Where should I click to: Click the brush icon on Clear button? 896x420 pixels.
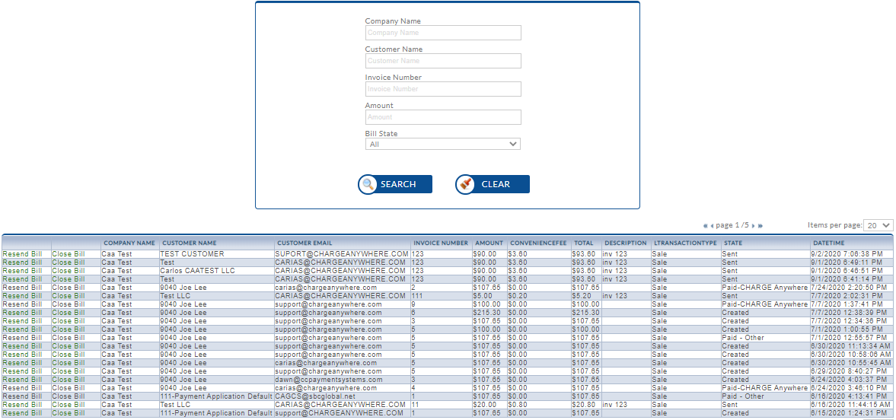click(466, 184)
